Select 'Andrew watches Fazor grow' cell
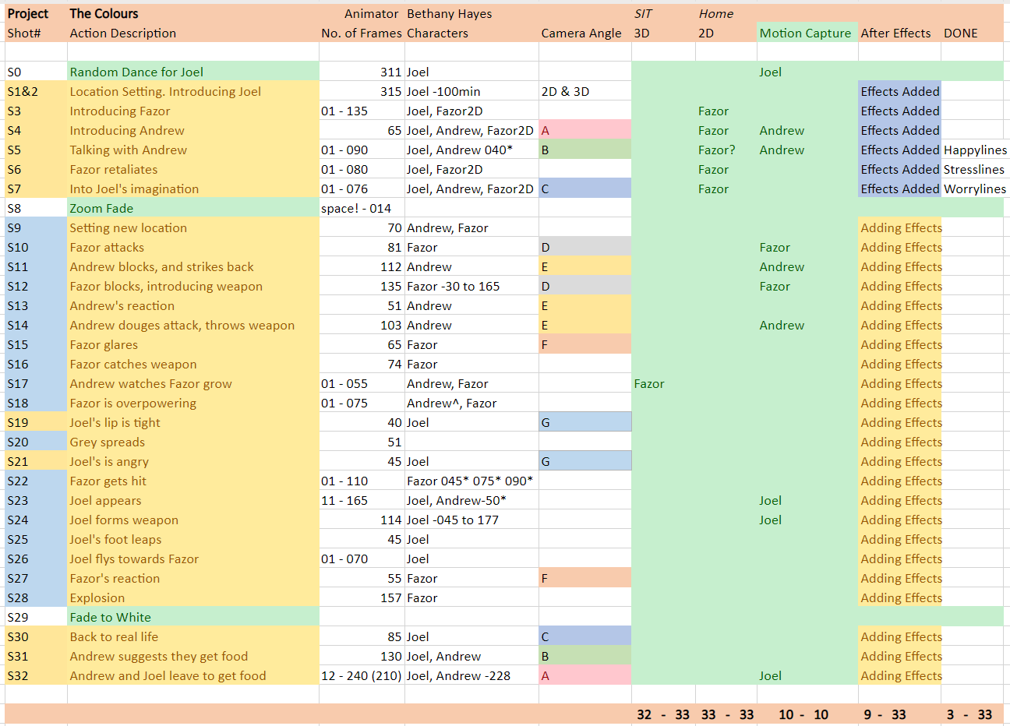 pos(193,383)
